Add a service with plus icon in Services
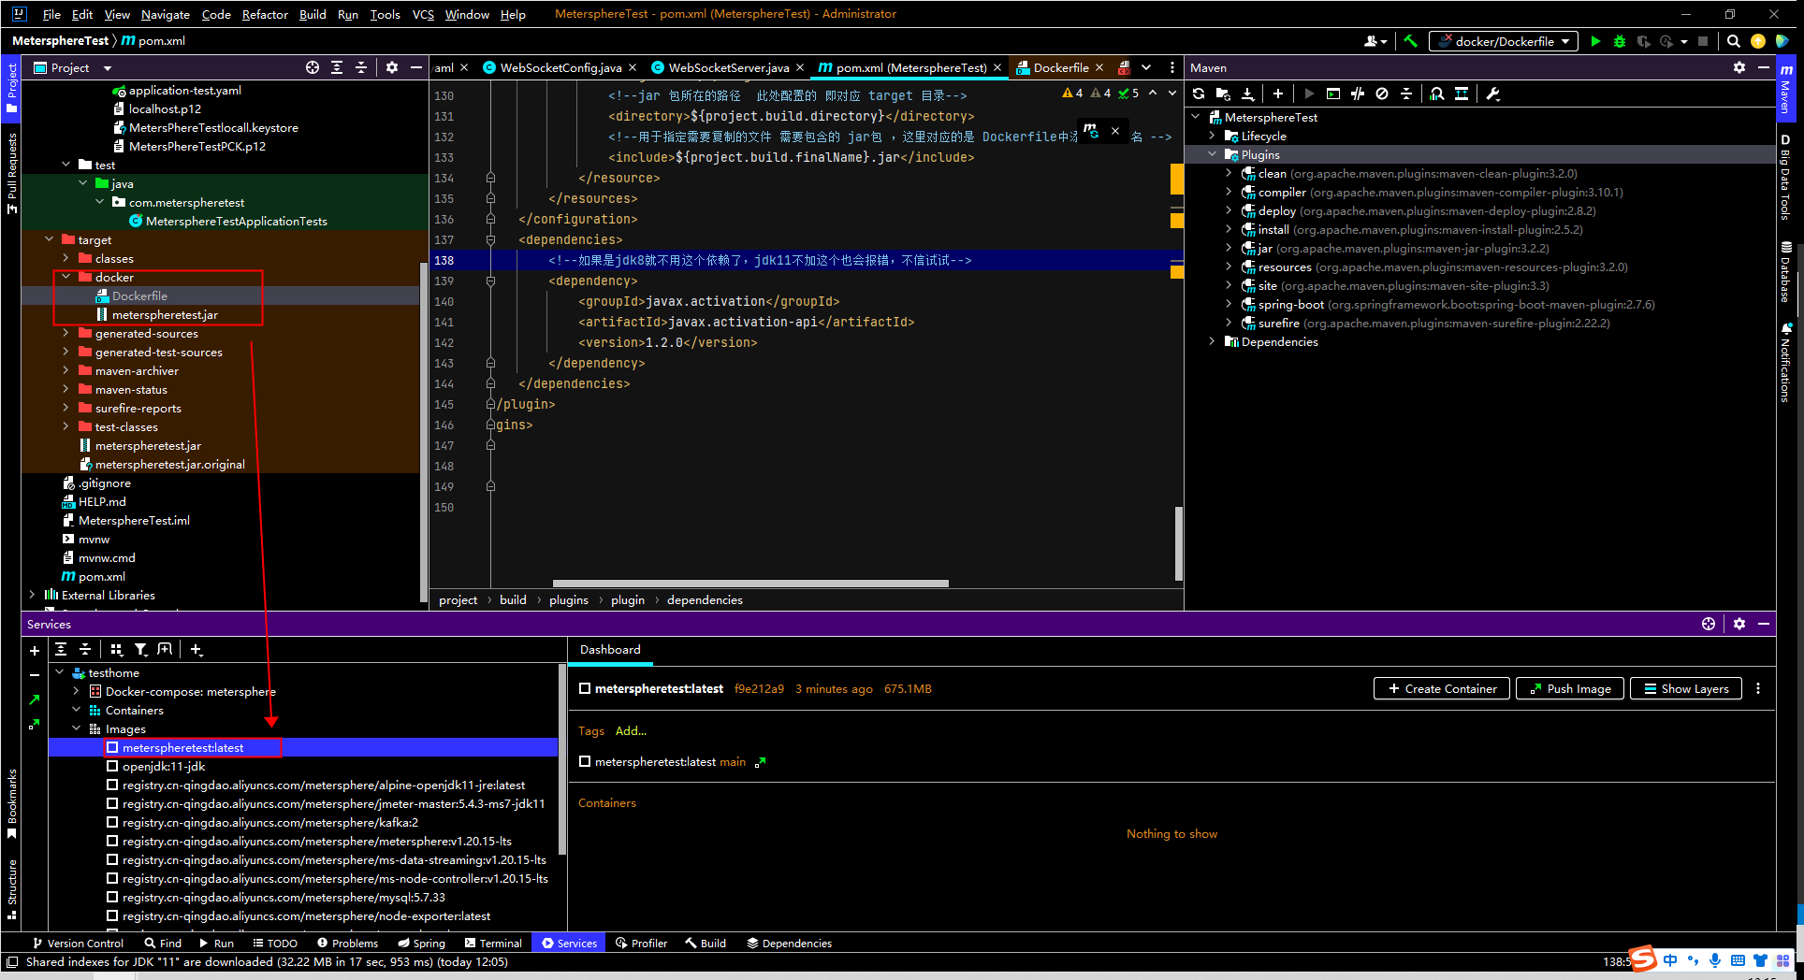Viewport: 1804px width, 980px height. click(35, 650)
